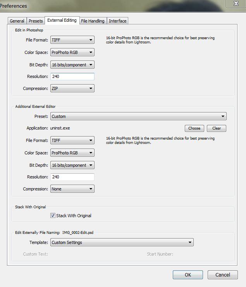246x287 pixels.
Task: Confirm preferences with OK button
Action: (188, 275)
